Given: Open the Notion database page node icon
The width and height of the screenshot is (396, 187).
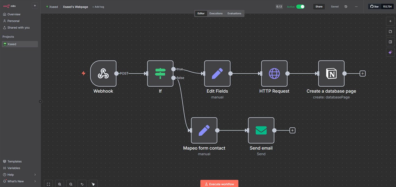Looking at the screenshot, I should [331, 73].
